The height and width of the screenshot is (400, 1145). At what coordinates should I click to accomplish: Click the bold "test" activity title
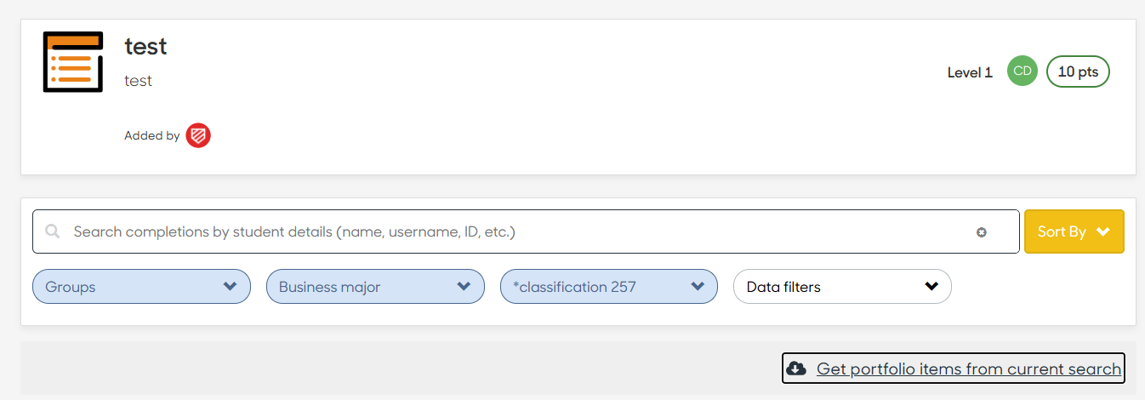tap(145, 46)
